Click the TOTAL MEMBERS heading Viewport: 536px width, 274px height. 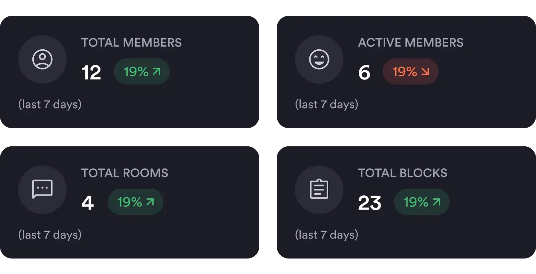coord(132,43)
